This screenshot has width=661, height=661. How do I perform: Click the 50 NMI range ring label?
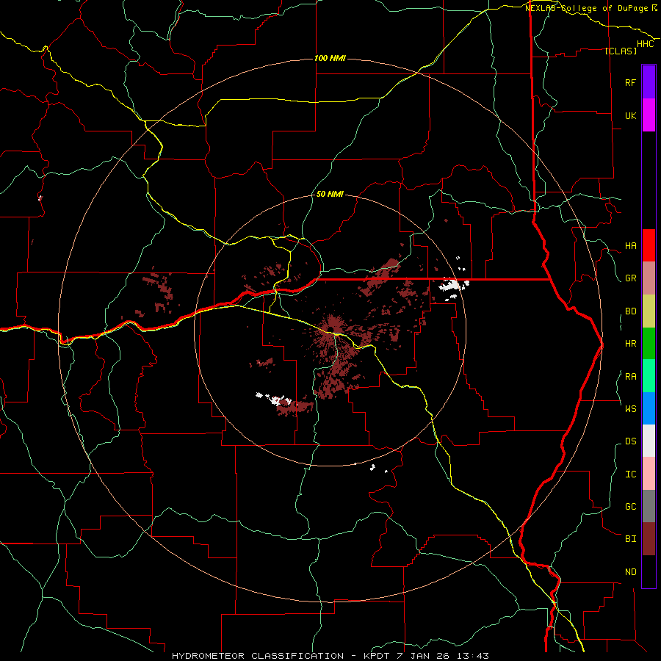pyautogui.click(x=330, y=195)
